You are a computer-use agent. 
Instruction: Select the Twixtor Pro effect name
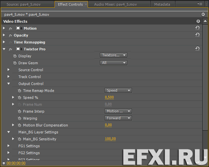coord(34,49)
